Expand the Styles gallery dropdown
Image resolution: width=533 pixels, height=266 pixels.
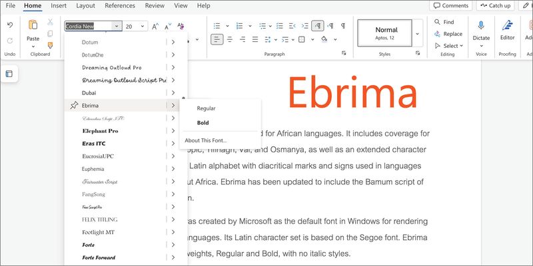(x=418, y=33)
